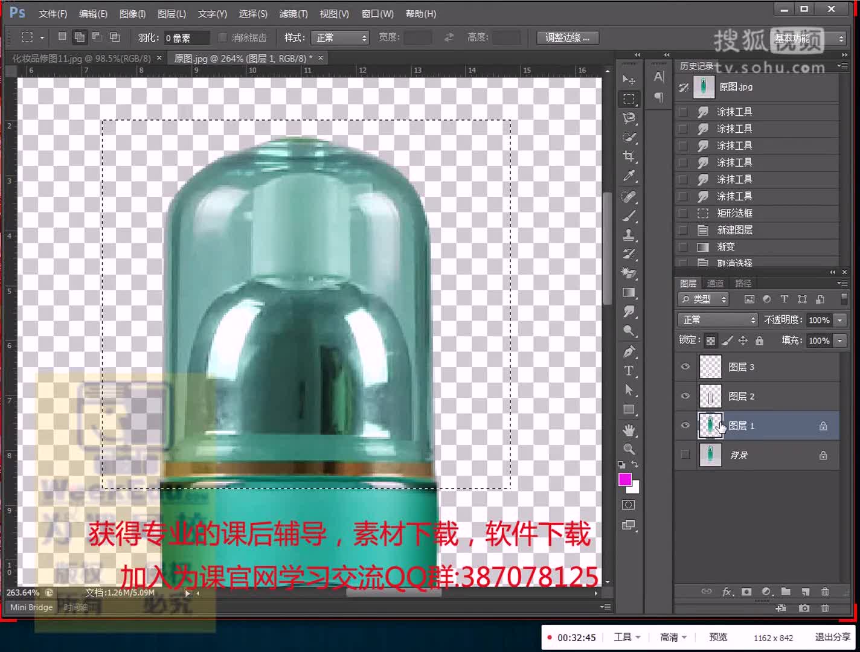Viewport: 860px width, 652px height.
Task: Select the Dodge tool
Action: pyautogui.click(x=629, y=331)
